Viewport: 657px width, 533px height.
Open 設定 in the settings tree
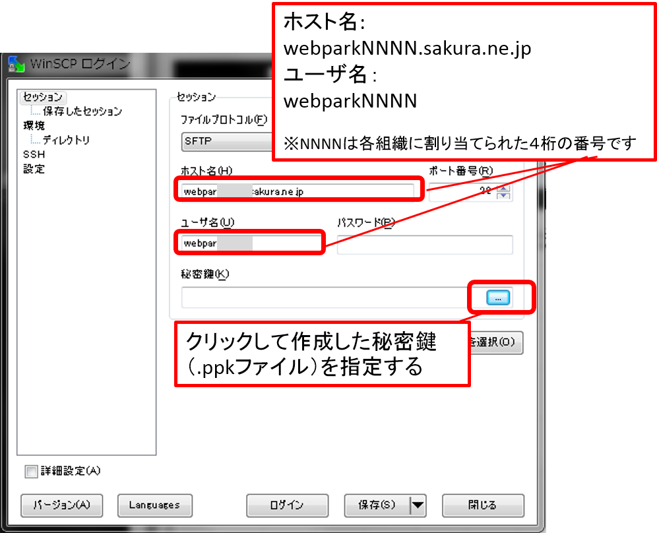tap(34, 169)
